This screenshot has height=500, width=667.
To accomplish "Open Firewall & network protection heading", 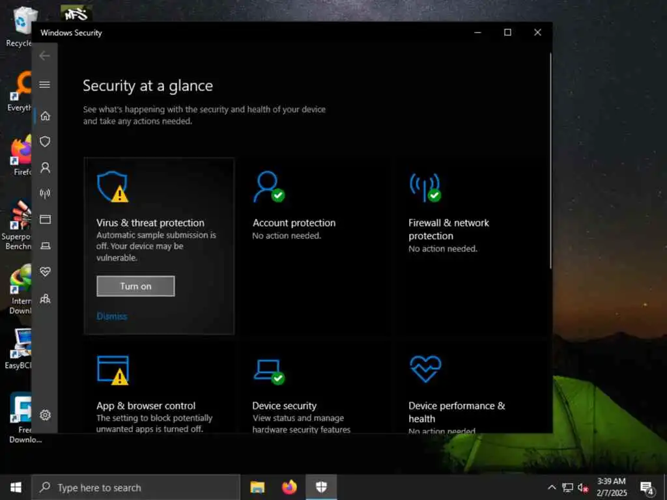I will coord(449,229).
